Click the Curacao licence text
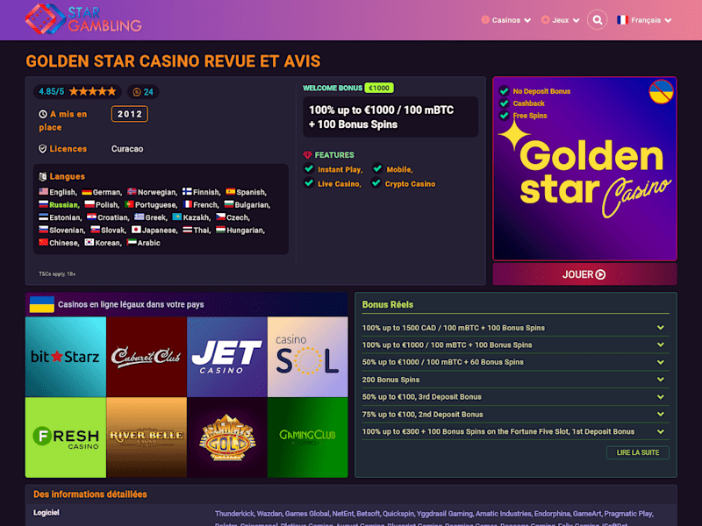 click(127, 149)
